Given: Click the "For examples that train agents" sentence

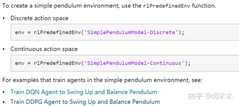Looking at the screenshot, I should tap(102, 80).
